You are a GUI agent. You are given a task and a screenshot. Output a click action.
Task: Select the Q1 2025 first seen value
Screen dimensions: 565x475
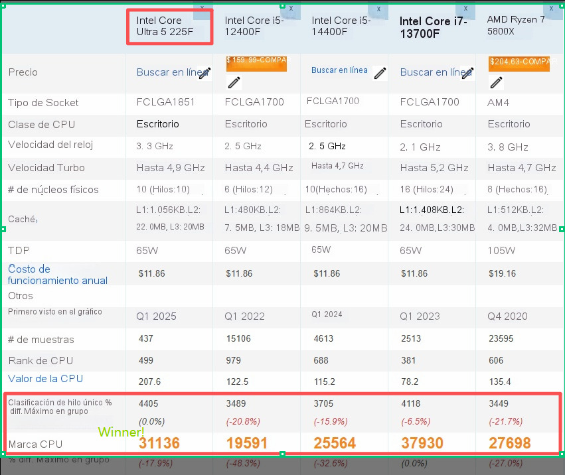[157, 316]
